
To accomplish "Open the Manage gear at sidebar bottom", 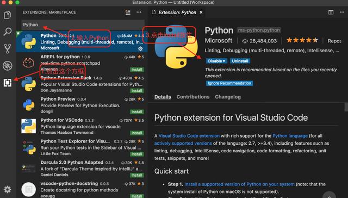I will pos(7,189).
